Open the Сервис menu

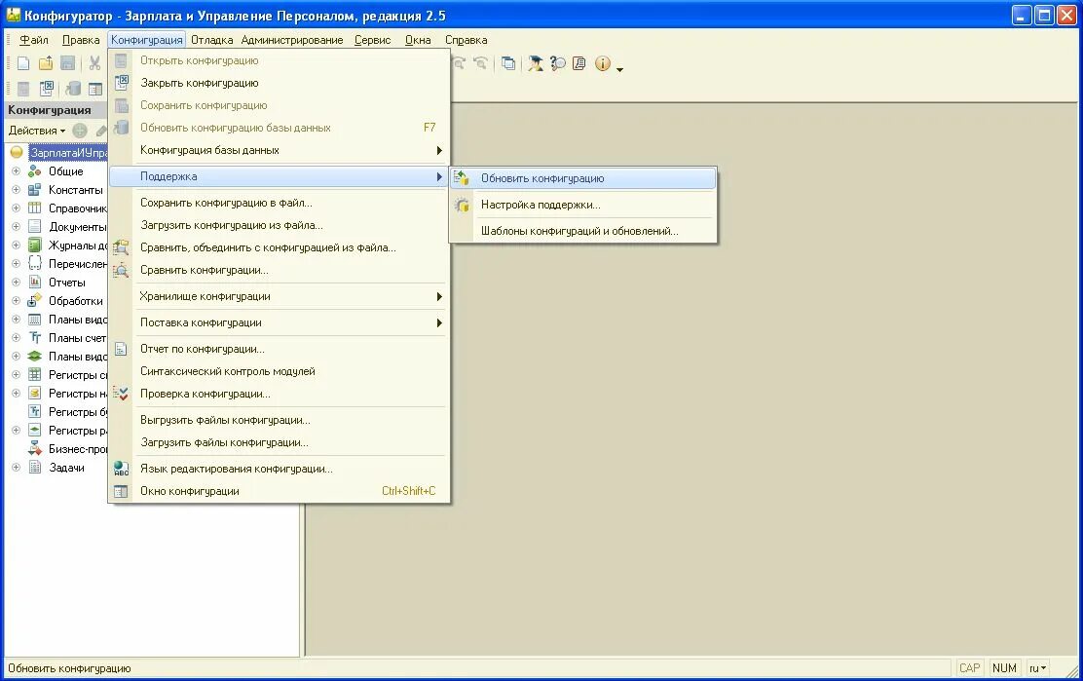pyautogui.click(x=373, y=40)
